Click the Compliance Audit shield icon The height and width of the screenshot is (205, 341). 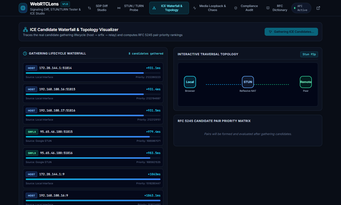236,8
